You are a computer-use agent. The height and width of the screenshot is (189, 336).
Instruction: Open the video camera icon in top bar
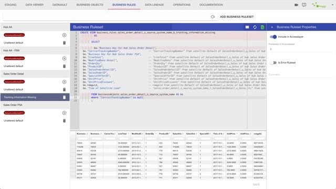(x=296, y=5)
